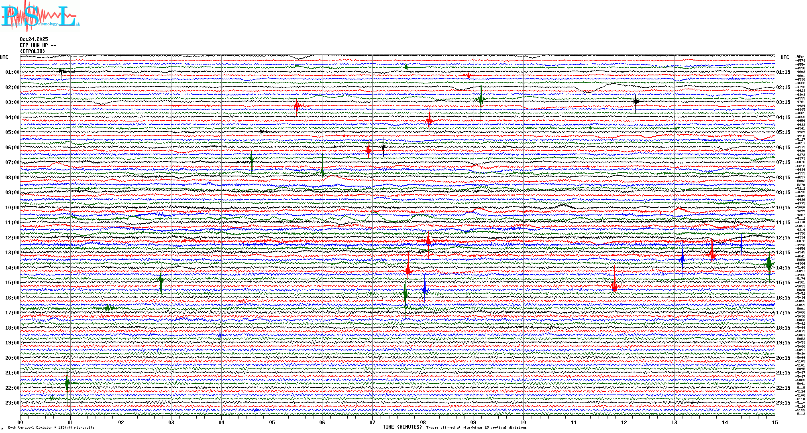This screenshot has height=433, width=807.
Task: Click the right UTC axis header
Action: pyautogui.click(x=785, y=57)
